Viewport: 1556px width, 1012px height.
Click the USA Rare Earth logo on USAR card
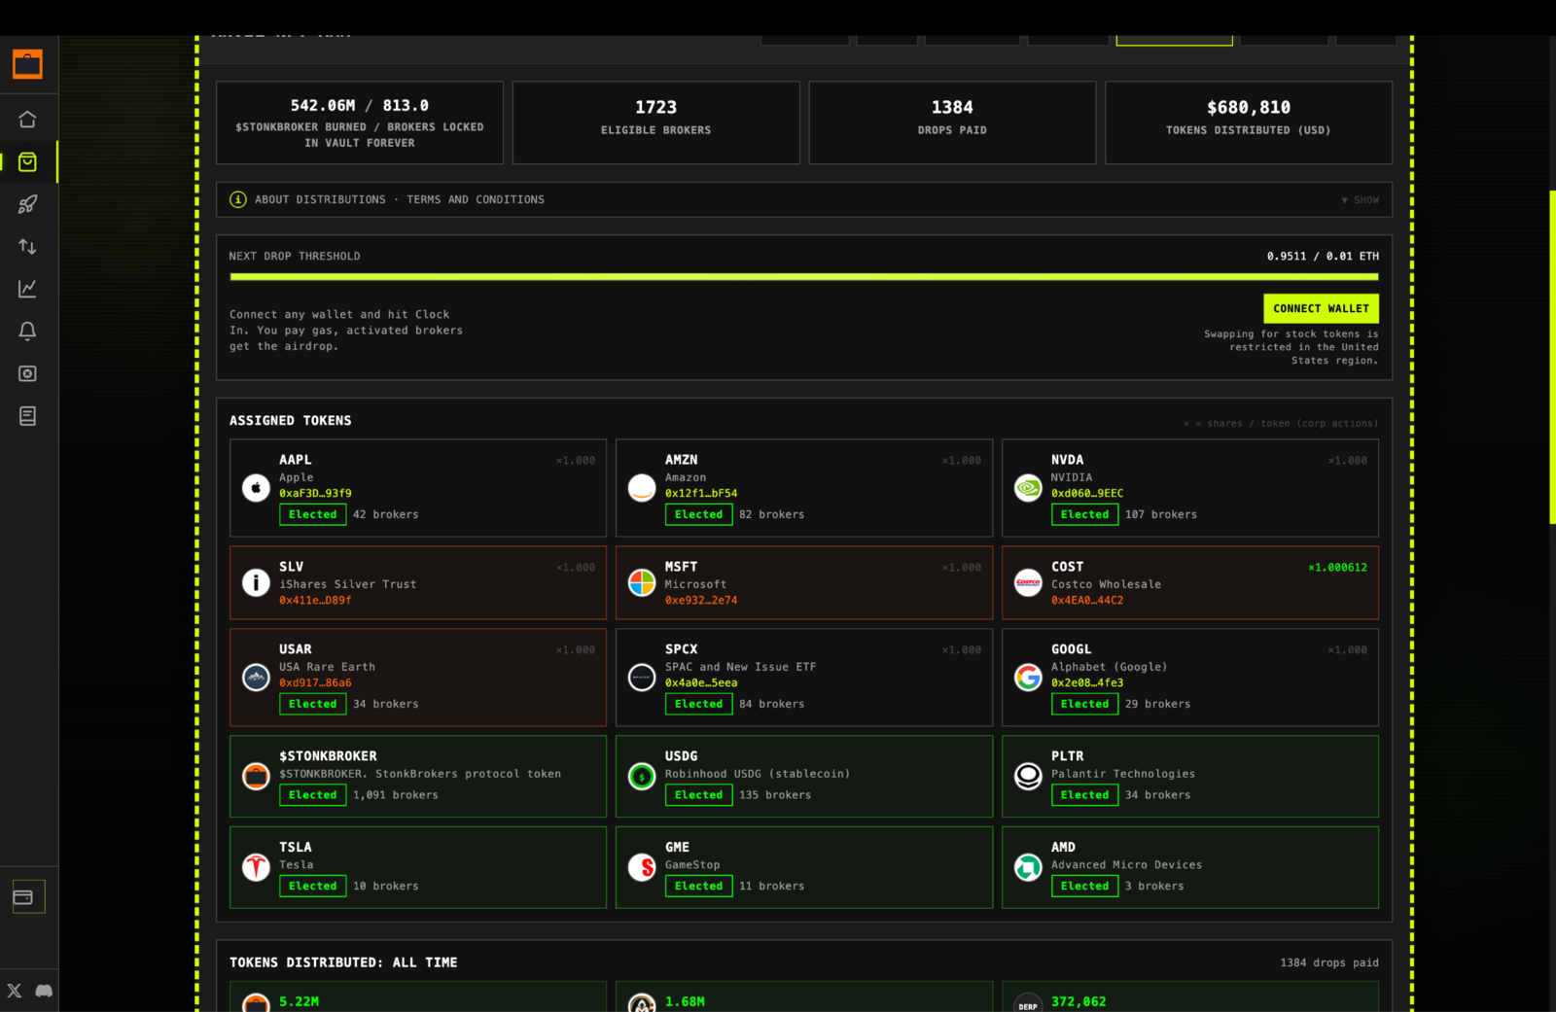[256, 677]
